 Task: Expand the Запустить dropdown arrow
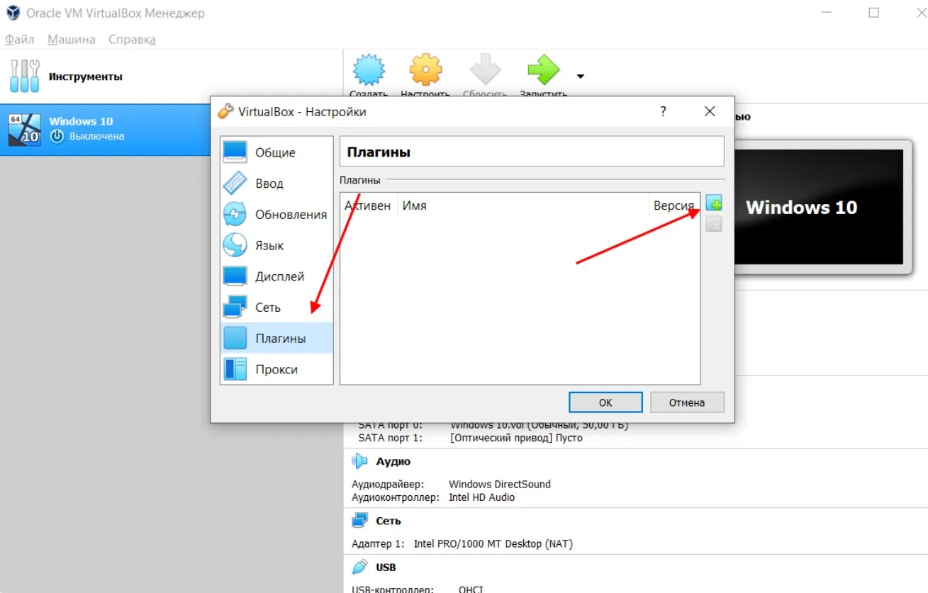[x=580, y=77]
